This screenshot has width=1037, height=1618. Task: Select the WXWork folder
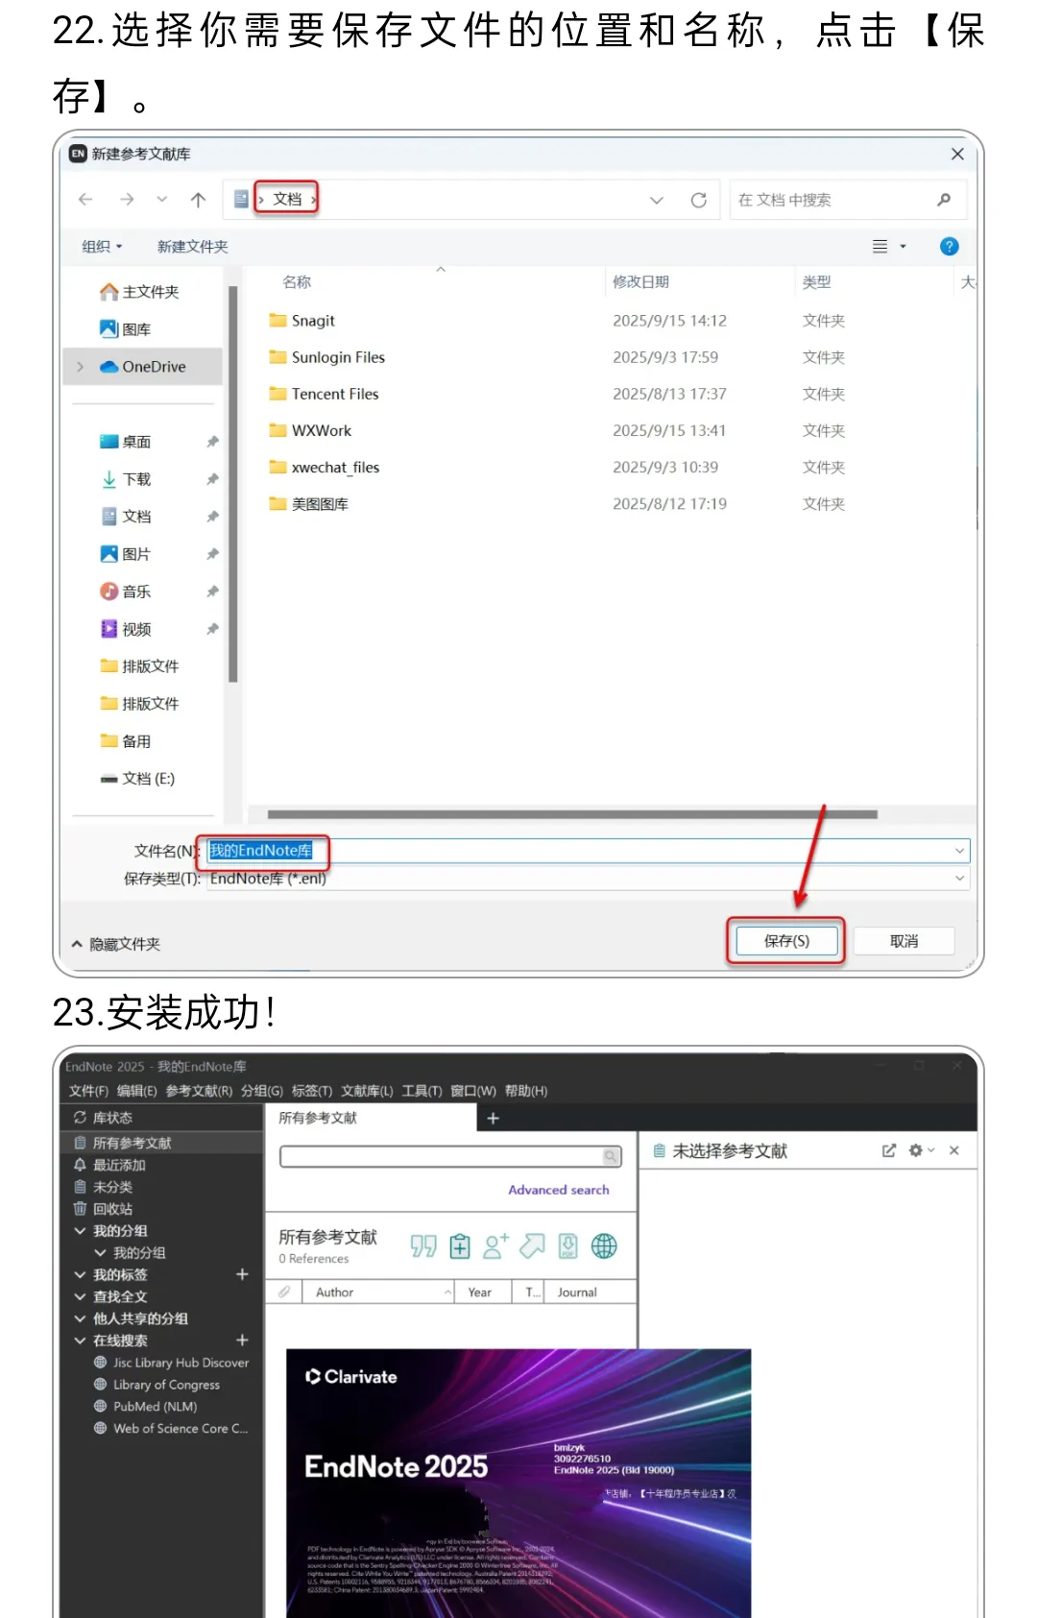click(x=310, y=430)
